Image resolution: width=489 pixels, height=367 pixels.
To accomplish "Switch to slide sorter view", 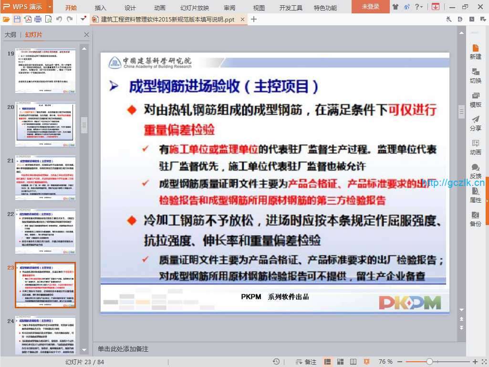I will (340, 362).
